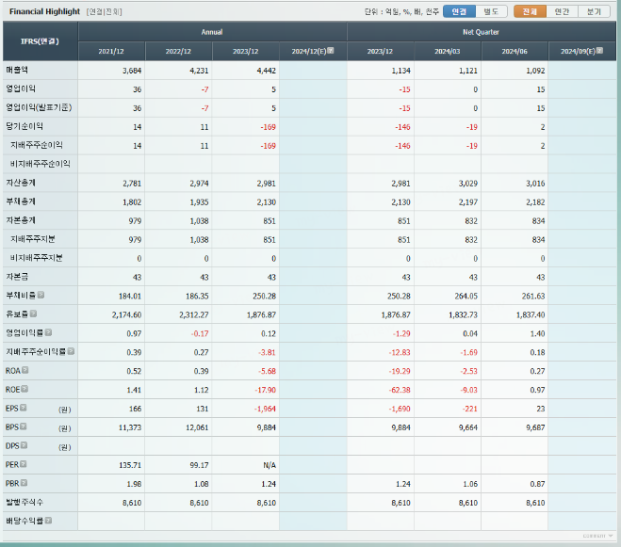
Task: Click the 자산총계 row label
Action: [21, 183]
